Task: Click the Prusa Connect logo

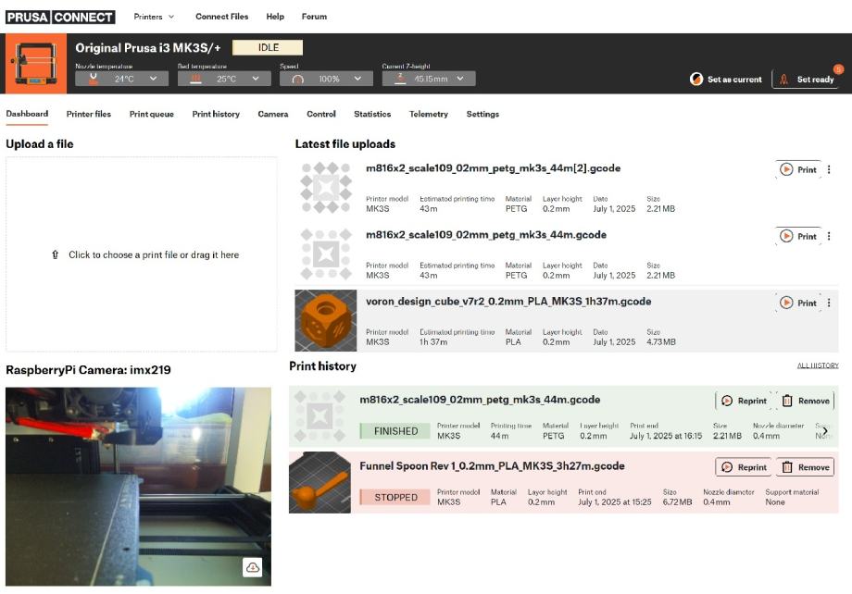Action: pyautogui.click(x=60, y=17)
